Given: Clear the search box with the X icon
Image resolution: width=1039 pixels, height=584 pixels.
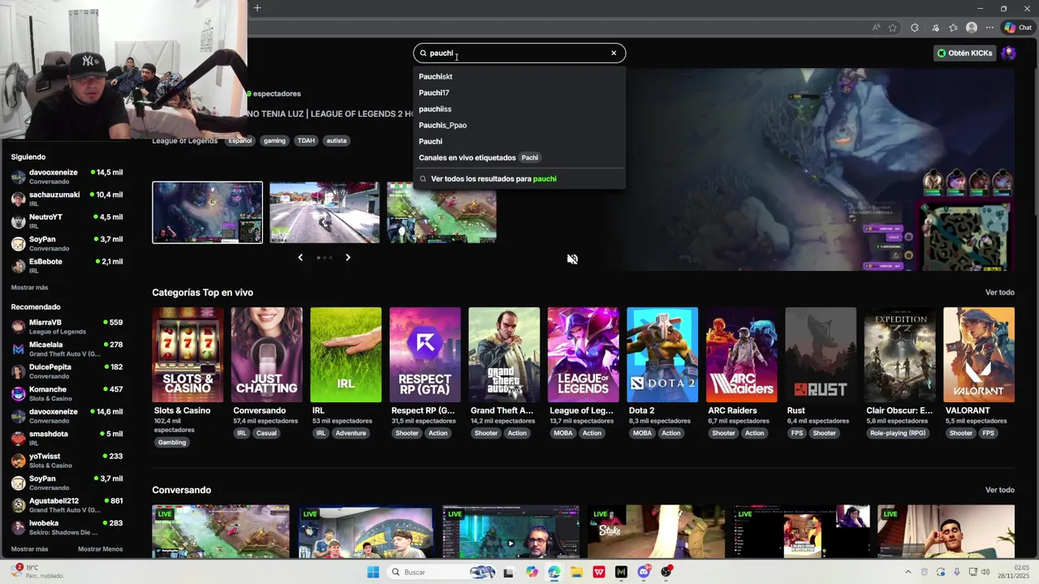Looking at the screenshot, I should pyautogui.click(x=614, y=53).
